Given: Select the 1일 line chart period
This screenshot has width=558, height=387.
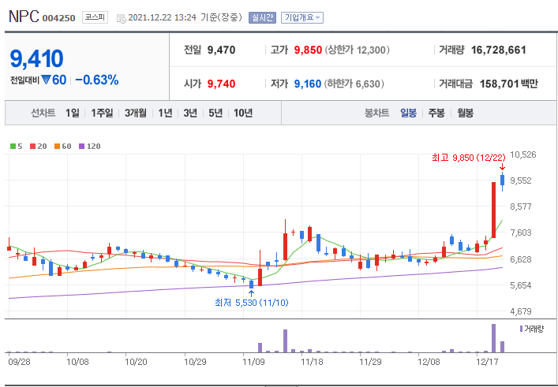Looking at the screenshot, I should (x=73, y=113).
